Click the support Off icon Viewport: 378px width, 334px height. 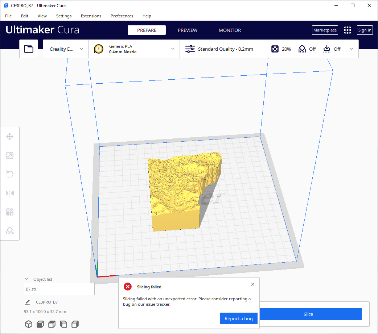coord(302,49)
